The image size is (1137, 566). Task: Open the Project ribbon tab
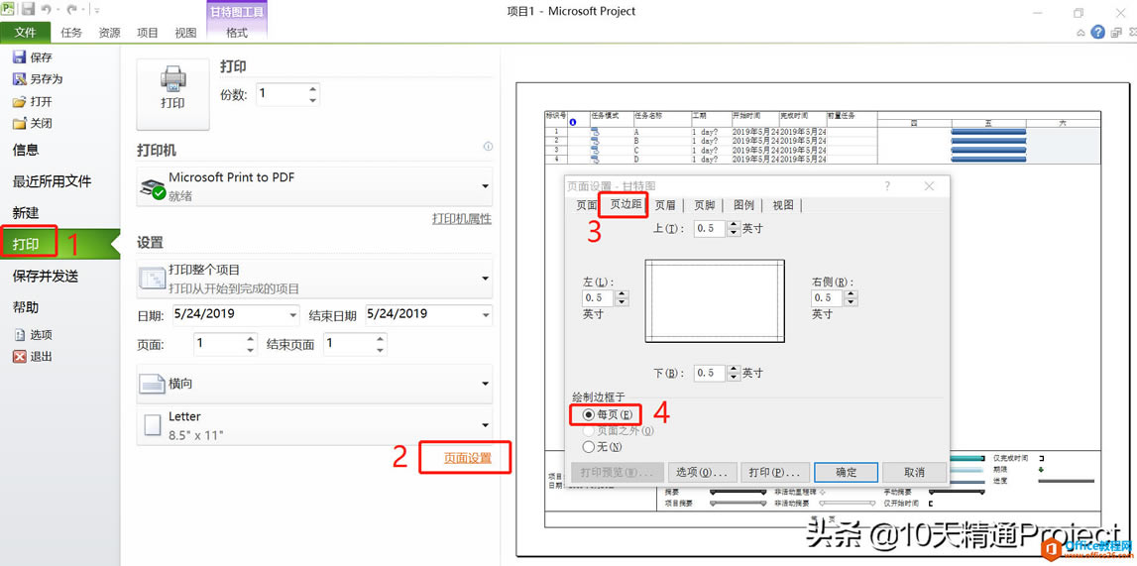(147, 33)
